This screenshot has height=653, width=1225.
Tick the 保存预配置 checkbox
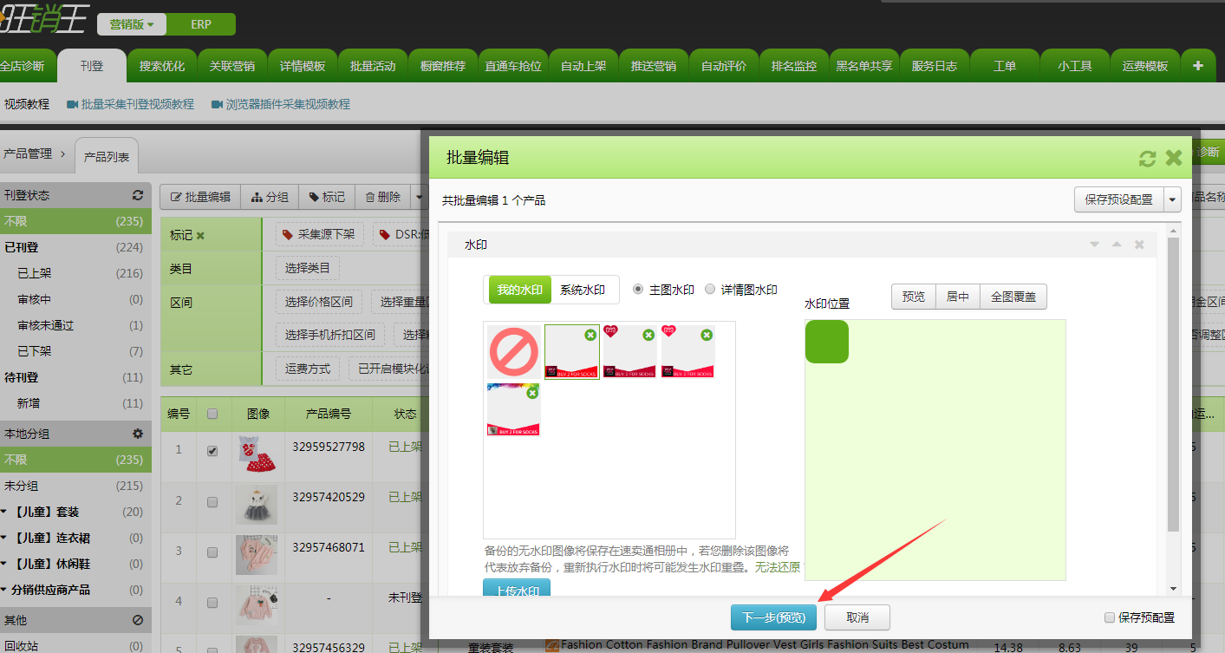pos(1110,617)
